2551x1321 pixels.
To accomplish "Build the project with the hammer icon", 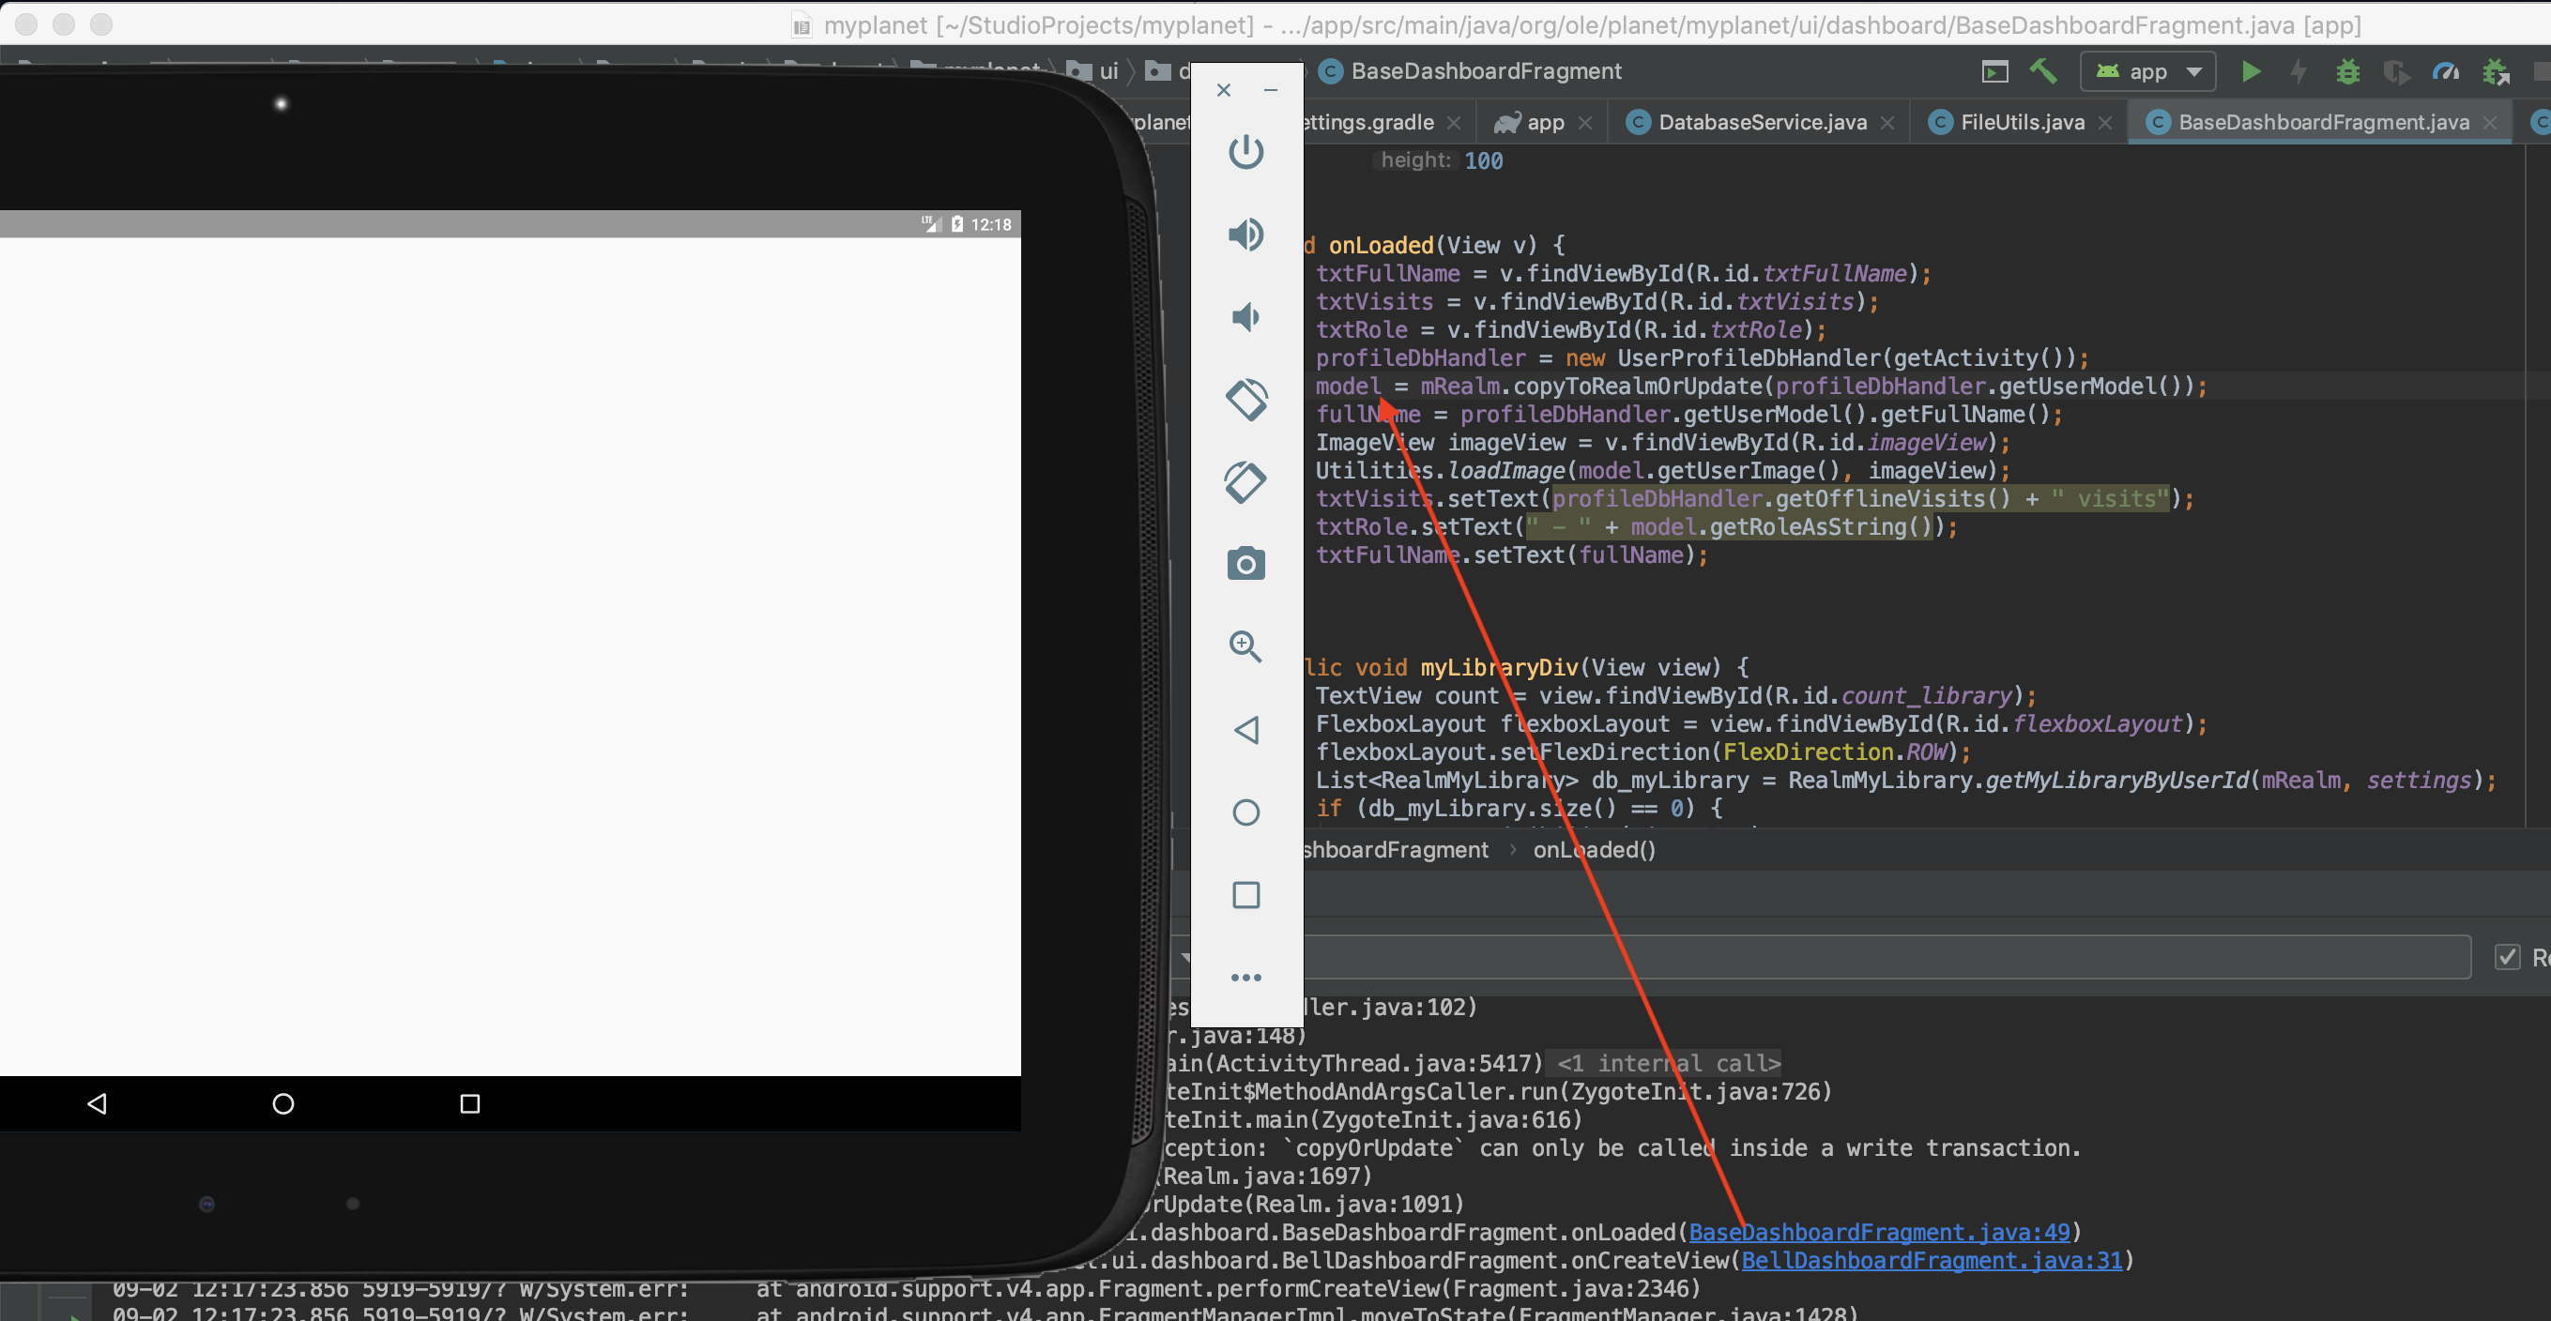I will [2043, 71].
